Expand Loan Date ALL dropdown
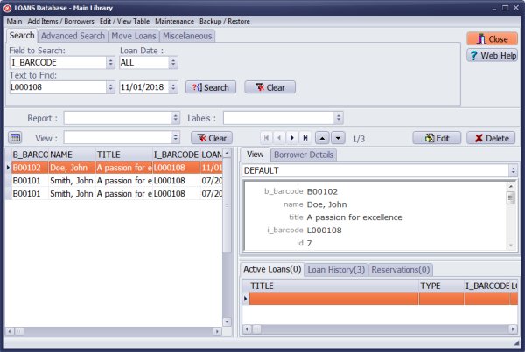Screen dimensions: 525x352 pos(173,63)
